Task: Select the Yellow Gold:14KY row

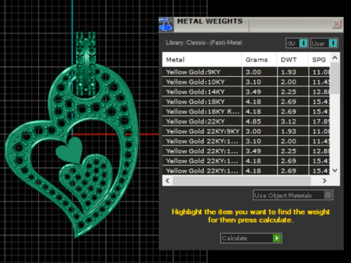Action: pos(246,92)
